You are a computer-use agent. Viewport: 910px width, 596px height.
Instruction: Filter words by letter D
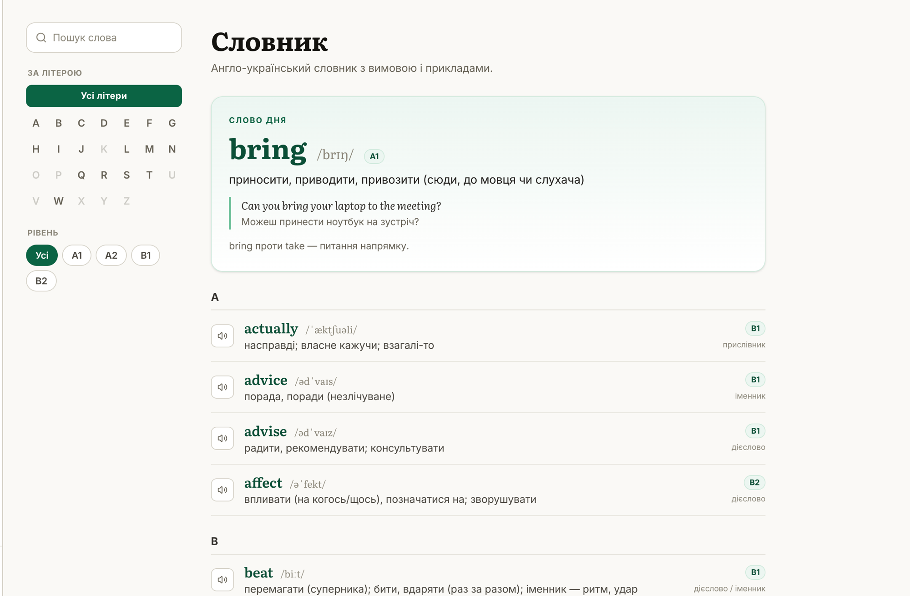[104, 123]
